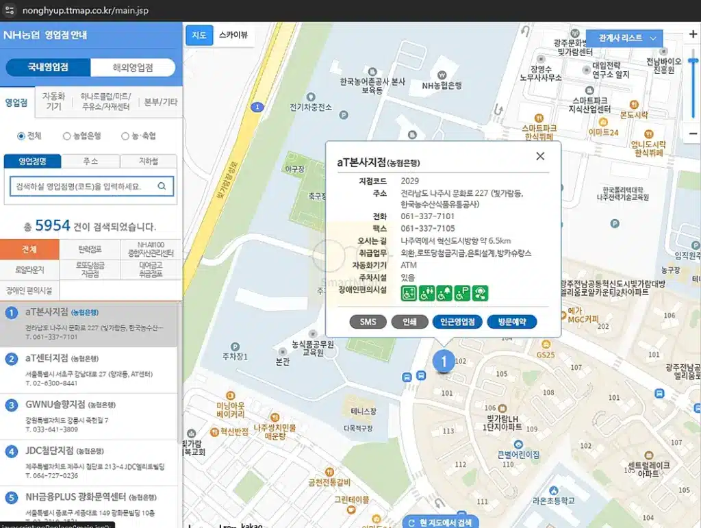Viewport: 701px width, 528px height.
Task: Zoom out the map with minus button
Action: 693,133
